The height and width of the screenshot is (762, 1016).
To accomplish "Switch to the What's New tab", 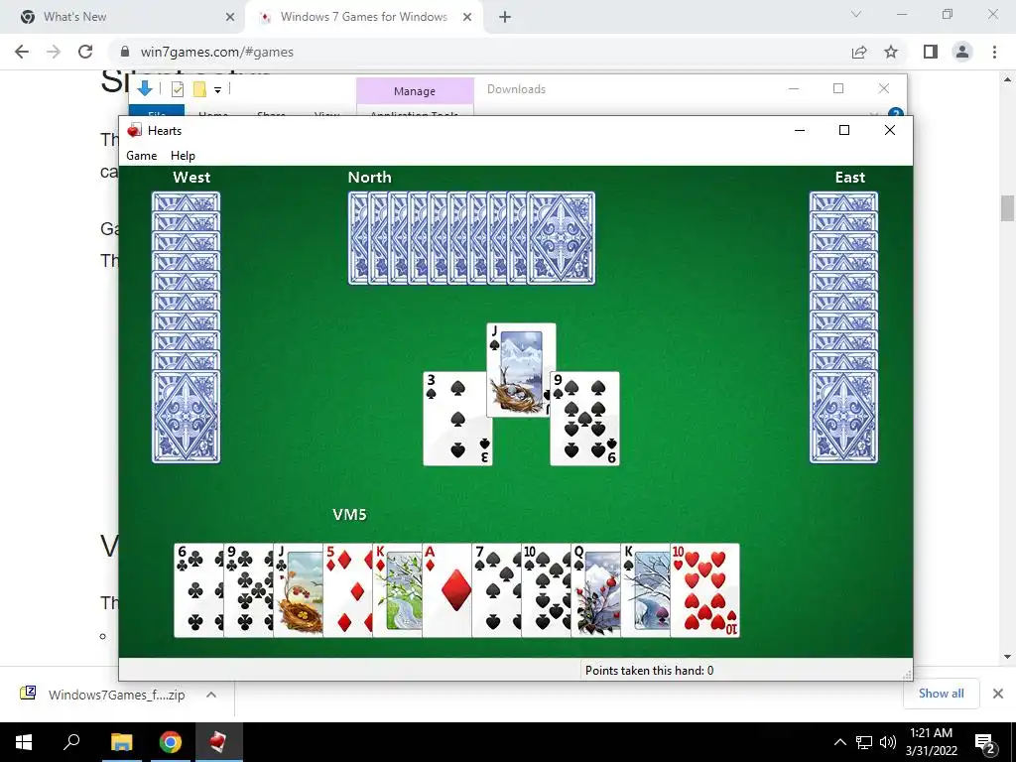I will click(123, 17).
